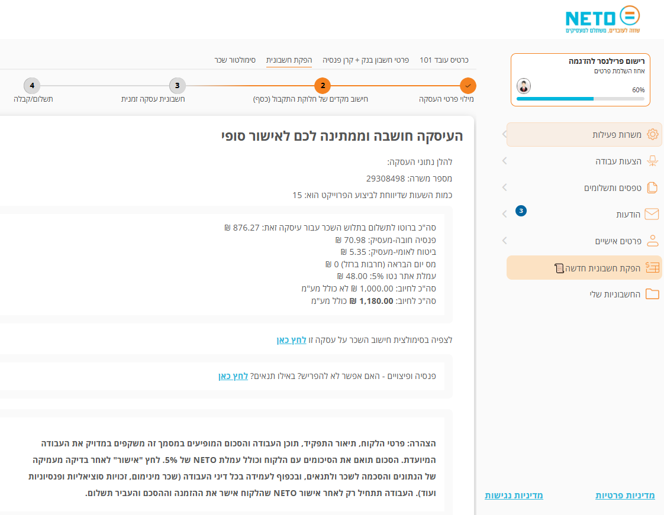
Task: Click the 876.27 gross salary line
Action: pos(330,228)
